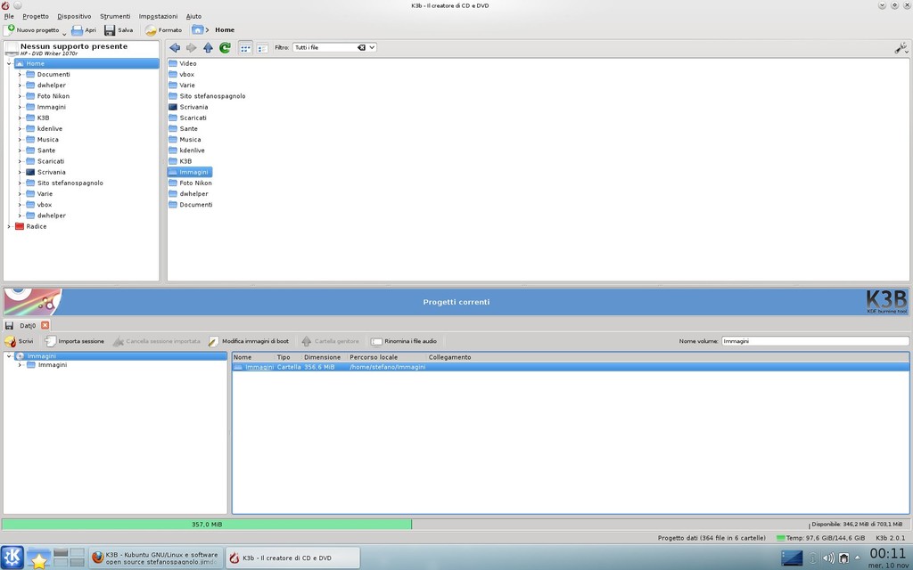Viewport: 913px width, 570px height.
Task: Go to Home via the breadcrumb link
Action: [x=225, y=29]
